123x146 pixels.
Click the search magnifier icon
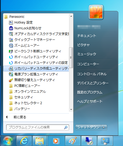tap(66, 127)
